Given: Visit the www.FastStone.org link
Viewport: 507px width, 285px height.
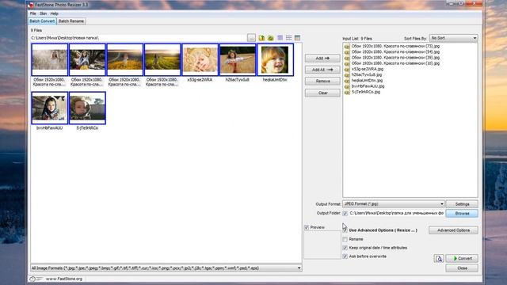Looking at the screenshot, I should (x=64, y=279).
